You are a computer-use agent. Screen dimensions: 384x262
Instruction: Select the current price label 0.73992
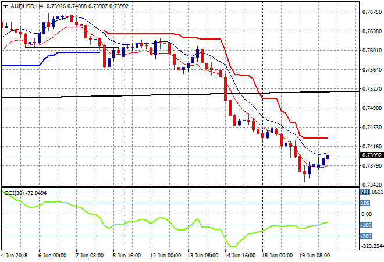[372, 155]
